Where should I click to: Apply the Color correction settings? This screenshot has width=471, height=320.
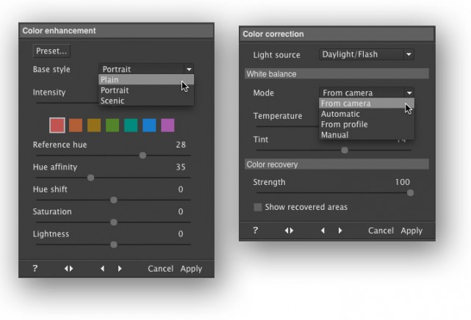(411, 230)
